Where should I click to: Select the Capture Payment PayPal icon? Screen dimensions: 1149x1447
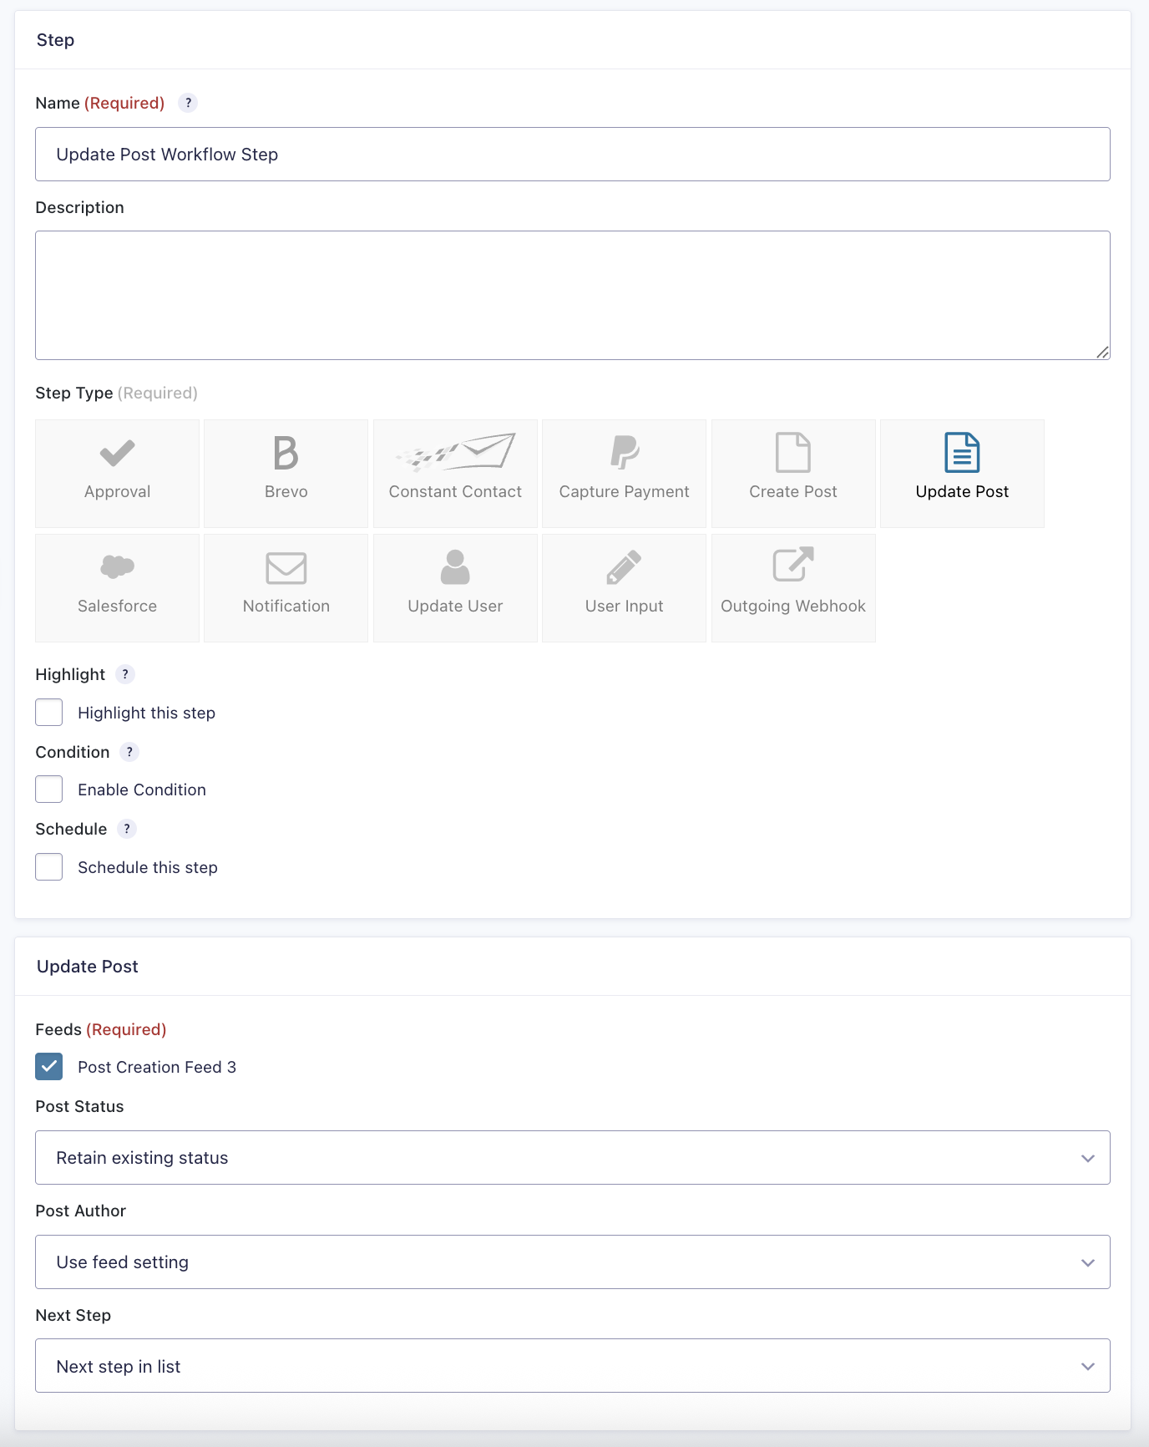(x=624, y=454)
